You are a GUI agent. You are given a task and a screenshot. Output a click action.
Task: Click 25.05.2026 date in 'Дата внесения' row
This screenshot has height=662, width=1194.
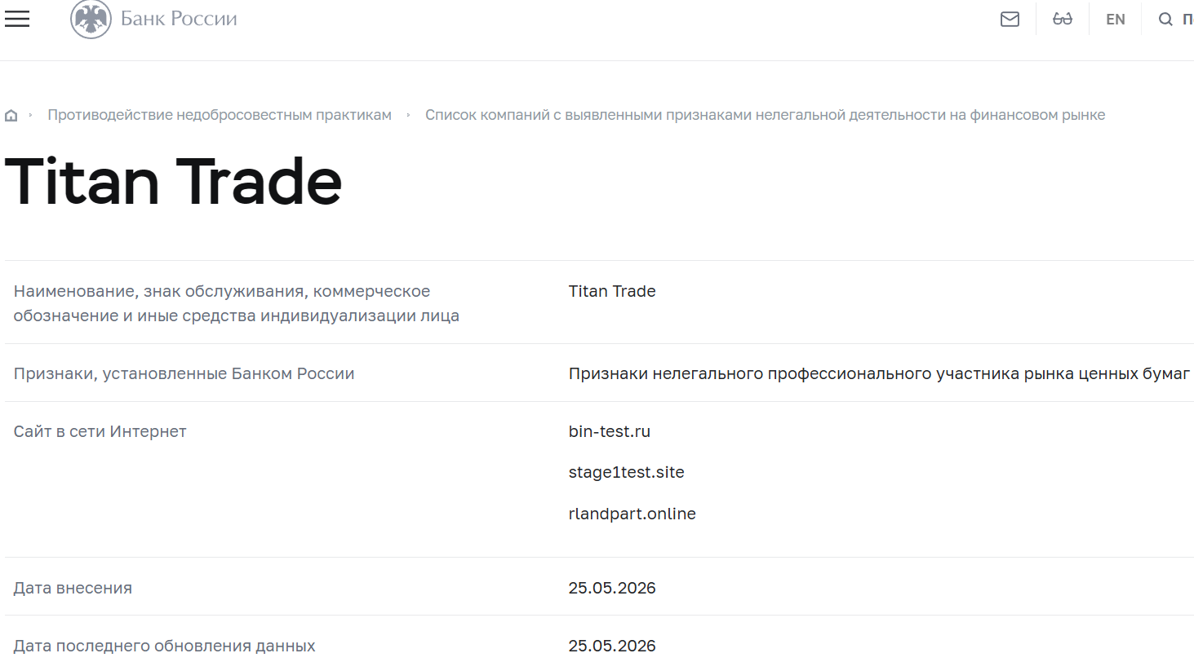612,588
